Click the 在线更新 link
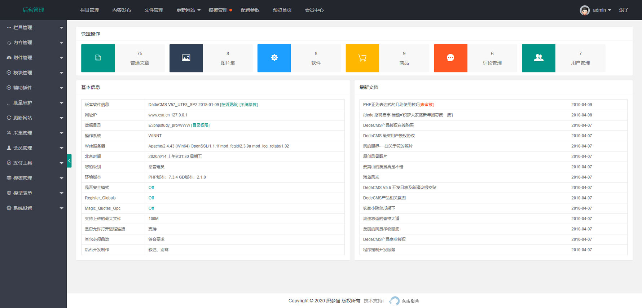Viewport: 642px width, 308px height. coord(229,105)
